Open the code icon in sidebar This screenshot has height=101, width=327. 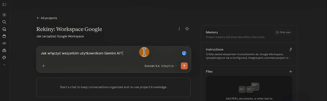pos(4,43)
